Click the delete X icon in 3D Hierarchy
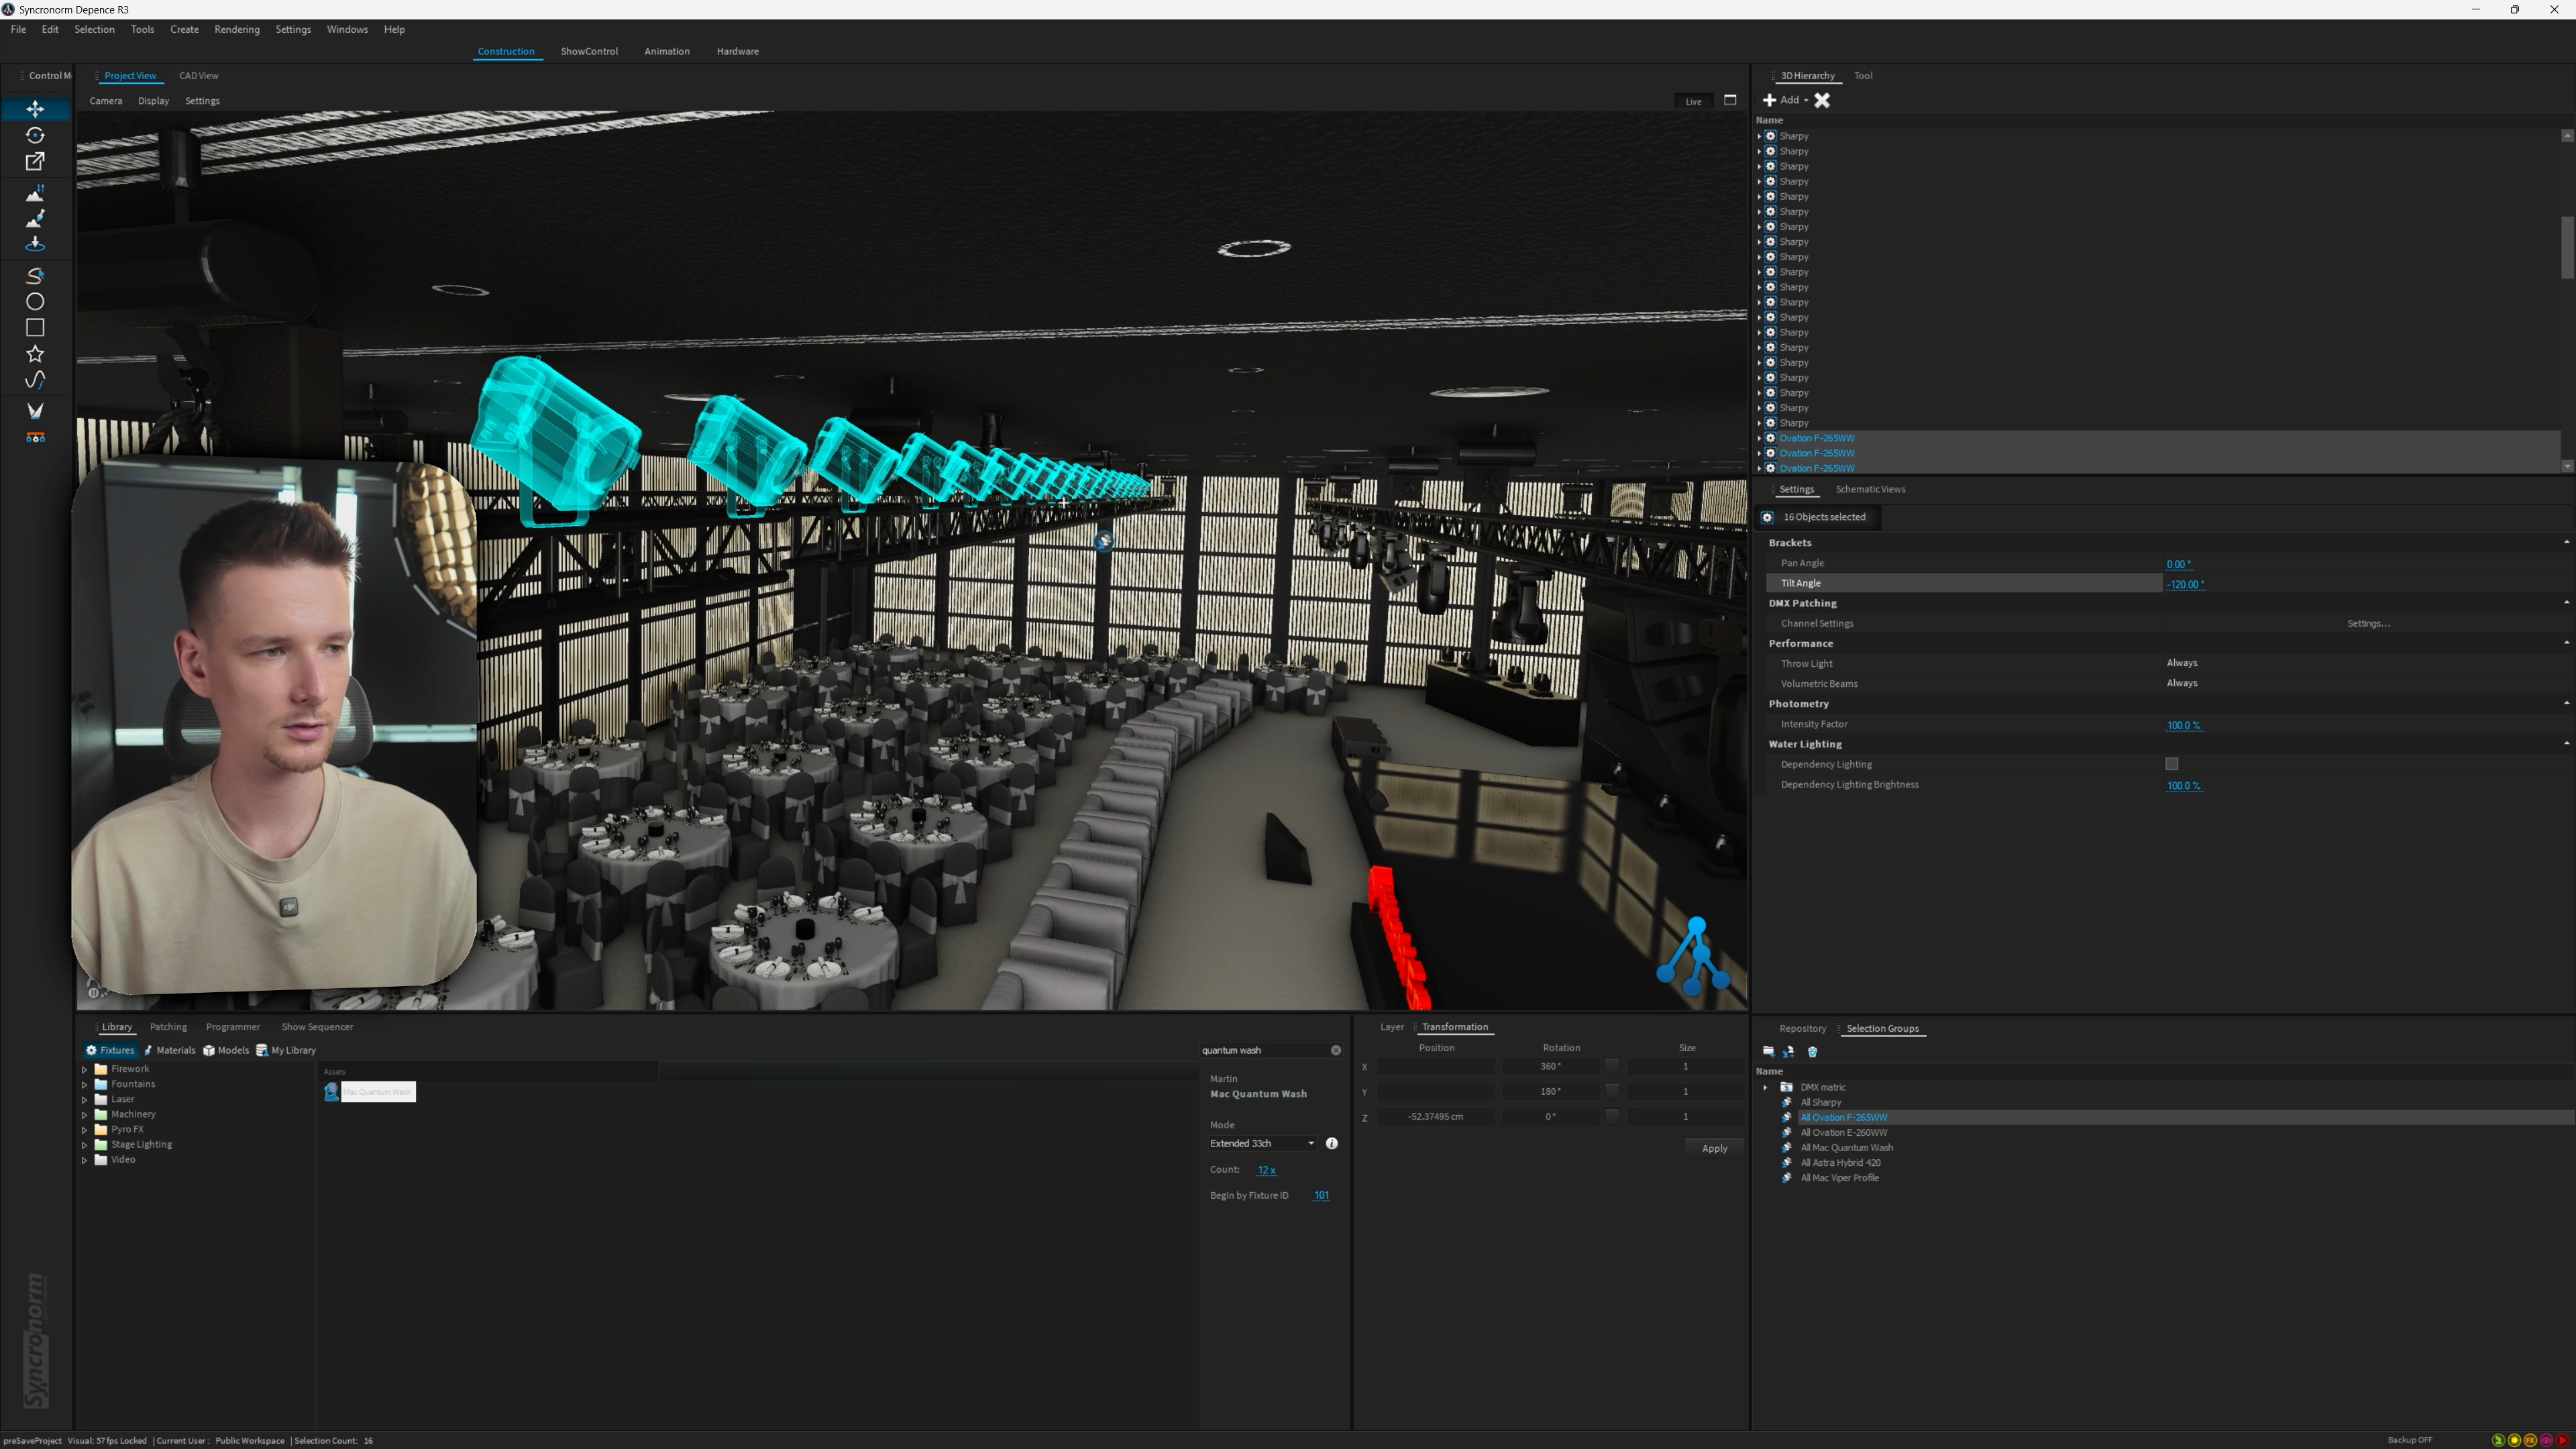 [1822, 100]
